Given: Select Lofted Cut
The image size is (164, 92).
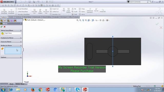Looking at the screenshot, I should click(54, 11).
